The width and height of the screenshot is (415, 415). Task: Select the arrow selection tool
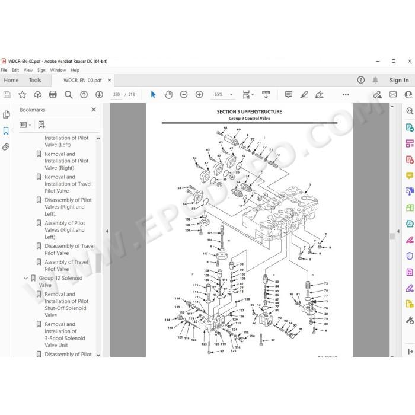(153, 94)
